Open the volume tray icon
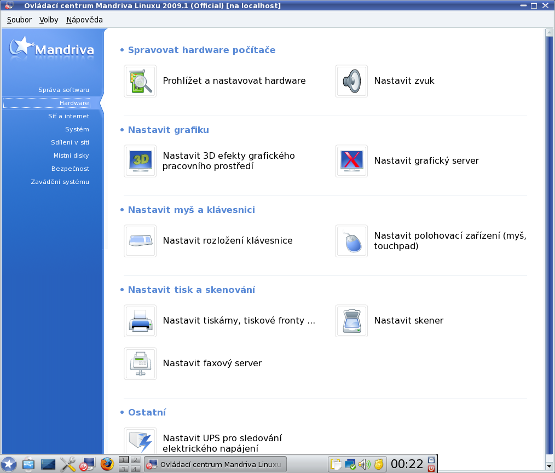 pos(364,464)
